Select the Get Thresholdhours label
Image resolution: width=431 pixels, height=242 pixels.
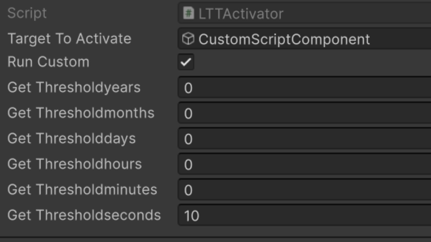[74, 164]
